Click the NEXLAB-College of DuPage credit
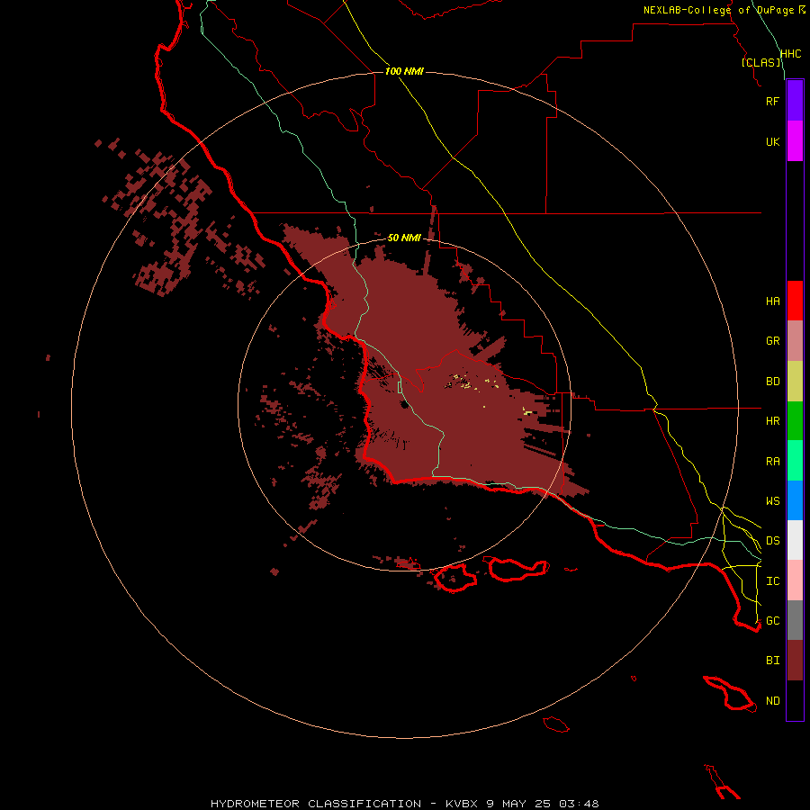810x810 pixels. pos(724,10)
